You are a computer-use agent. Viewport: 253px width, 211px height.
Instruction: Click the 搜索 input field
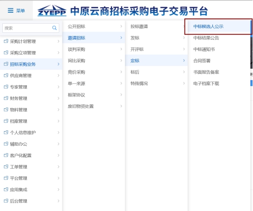pyautogui.click(x=31, y=28)
